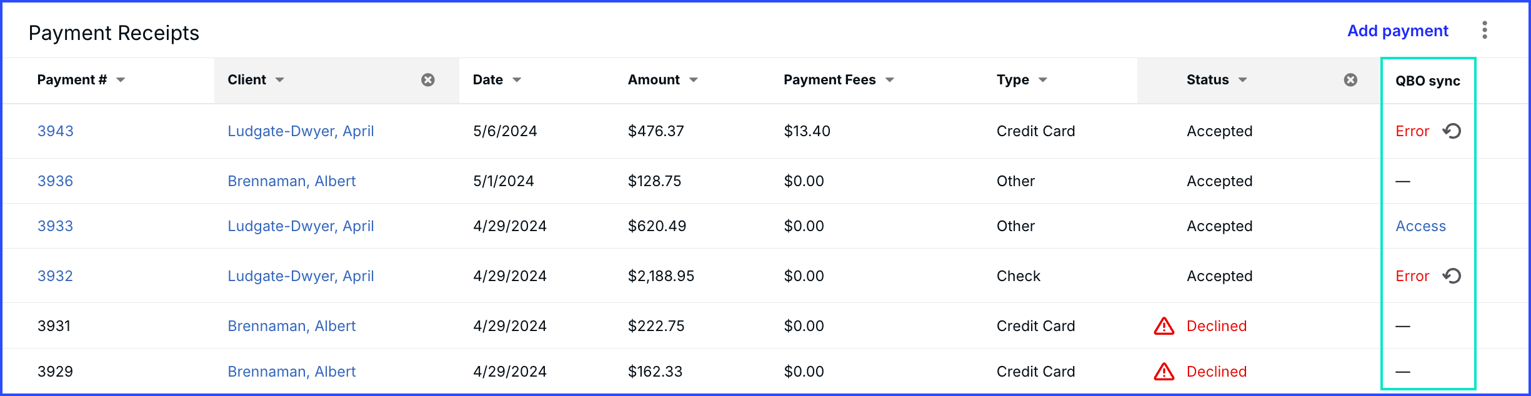Clear the Status column filter

click(x=1350, y=80)
